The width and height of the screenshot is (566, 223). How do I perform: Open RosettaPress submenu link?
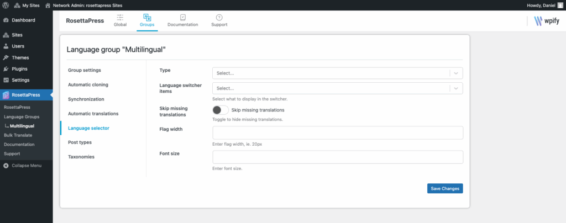[x=17, y=107]
